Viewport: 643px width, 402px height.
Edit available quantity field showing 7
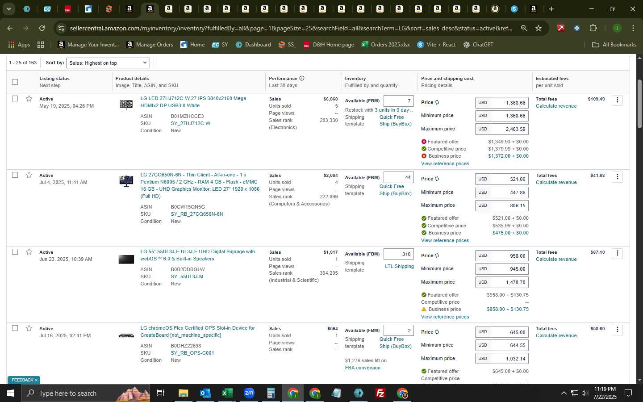[x=398, y=101]
